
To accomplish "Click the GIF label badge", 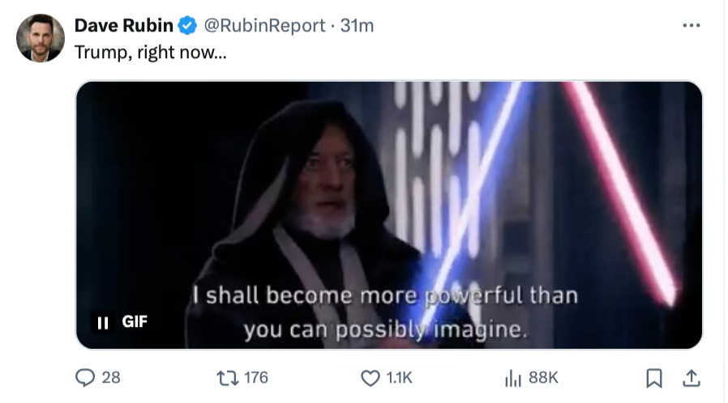I will 135,321.
